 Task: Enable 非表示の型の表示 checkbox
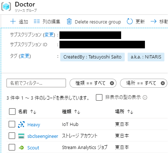[99, 97]
